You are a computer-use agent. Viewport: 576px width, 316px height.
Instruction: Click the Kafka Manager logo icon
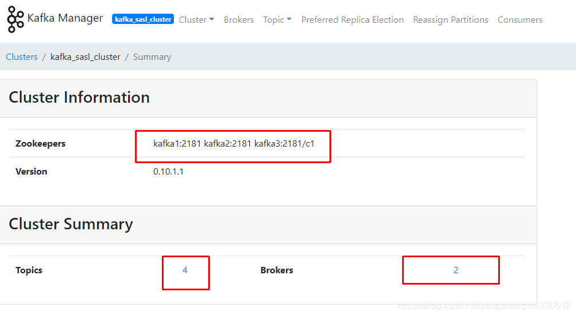click(16, 19)
